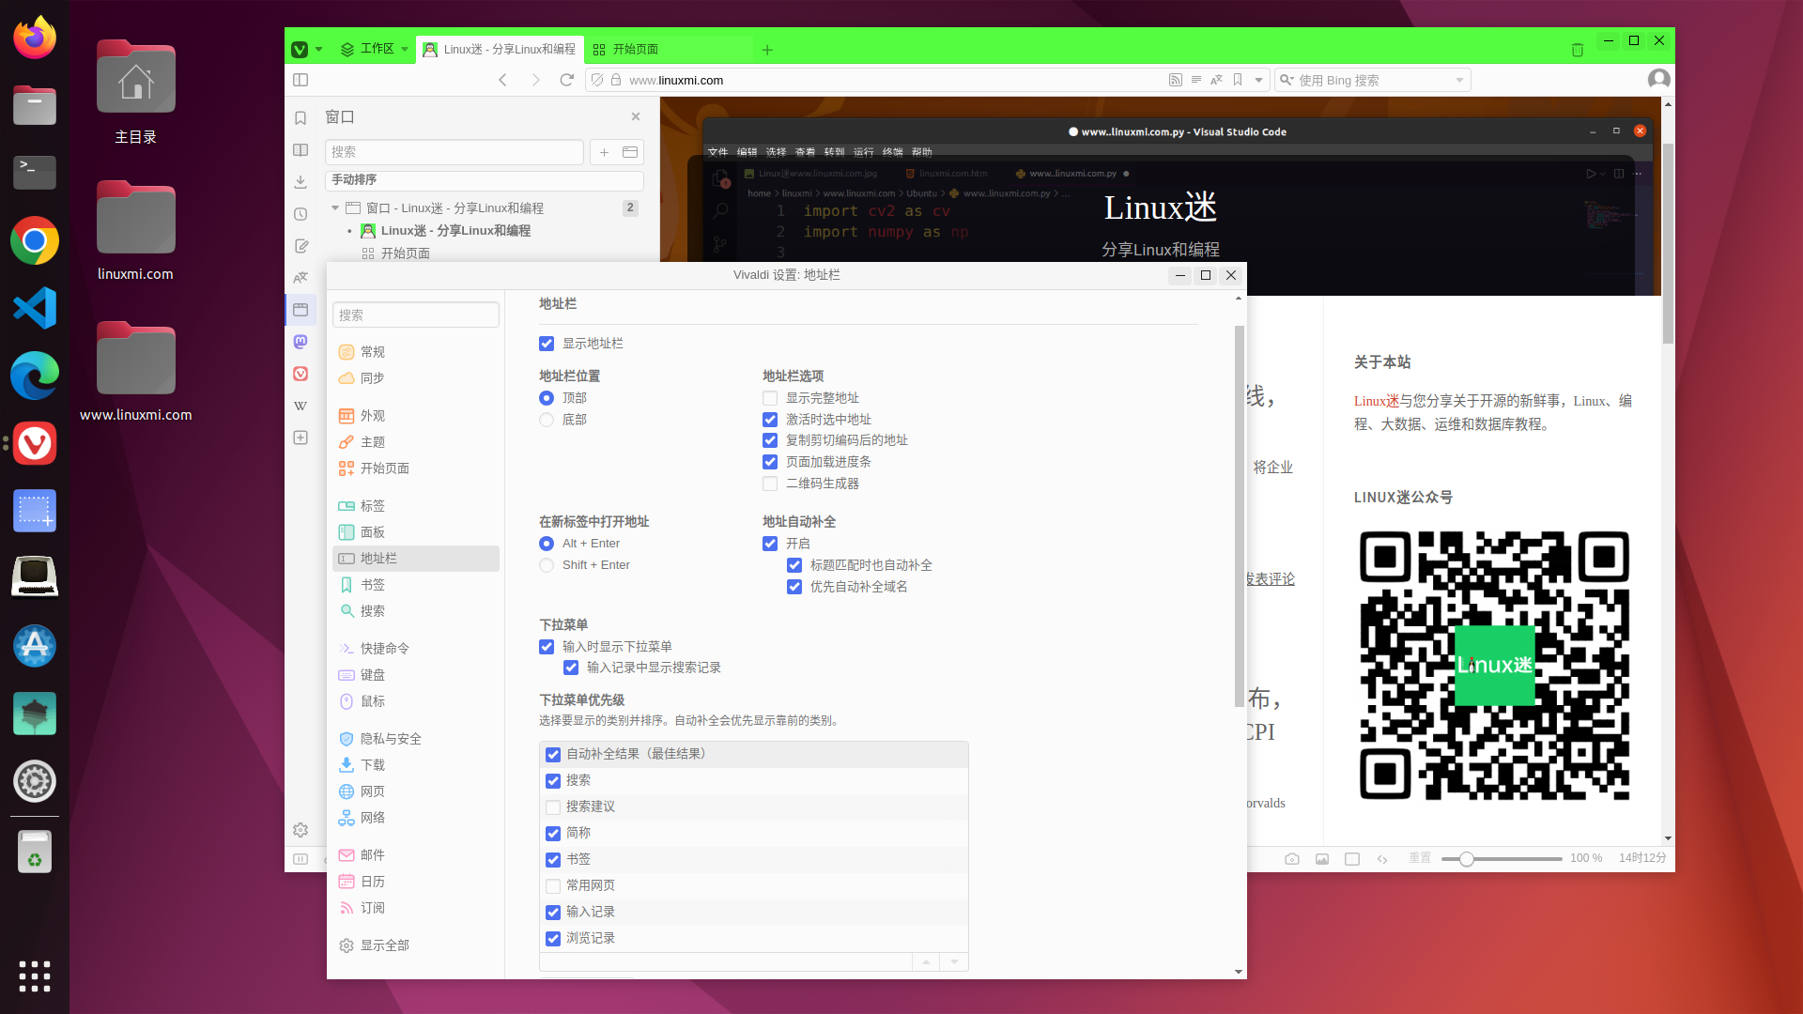This screenshot has width=1803, height=1014.
Task: Toggle 页面加载进度条 checkbox
Action: [770, 462]
